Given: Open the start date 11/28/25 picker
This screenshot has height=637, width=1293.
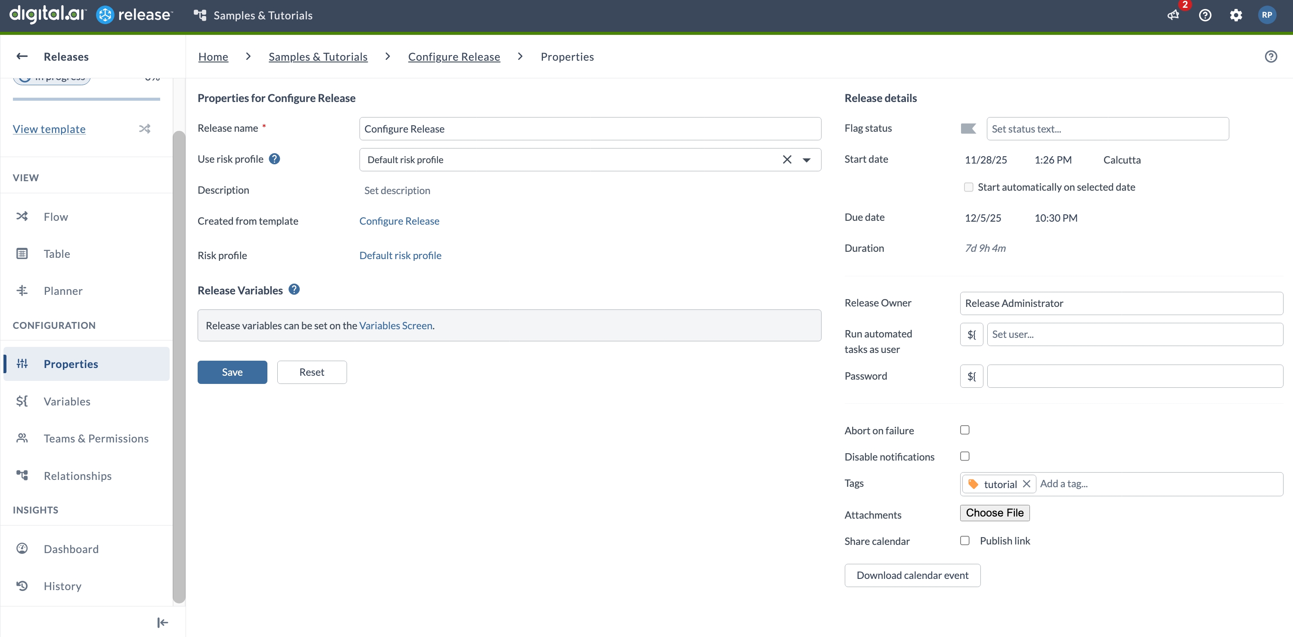Looking at the screenshot, I should pyautogui.click(x=985, y=160).
